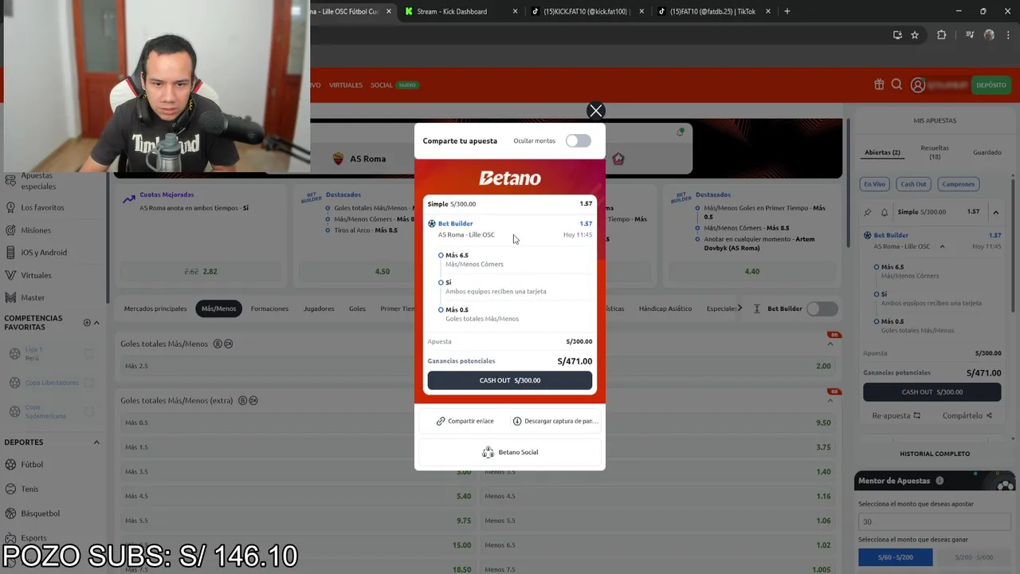
Task: Click the 4.40 Destacados odds button
Action: [752, 271]
